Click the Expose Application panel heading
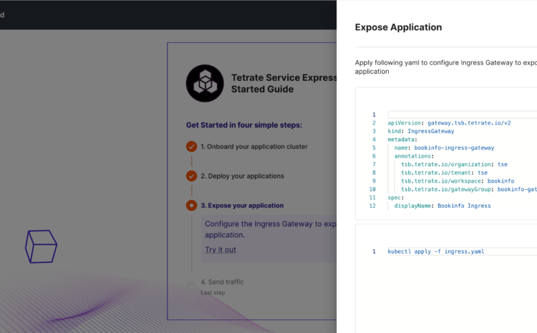This screenshot has height=333, width=537. coord(398,27)
